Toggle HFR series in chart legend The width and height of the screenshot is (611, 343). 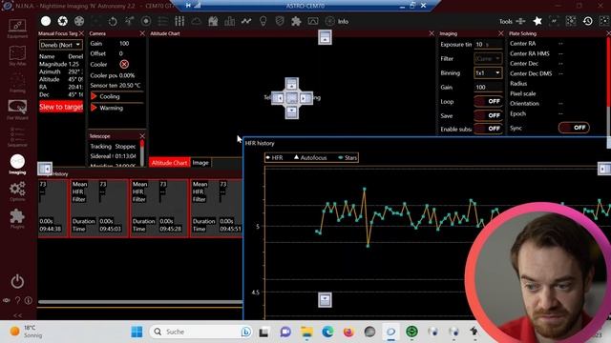[x=274, y=157]
